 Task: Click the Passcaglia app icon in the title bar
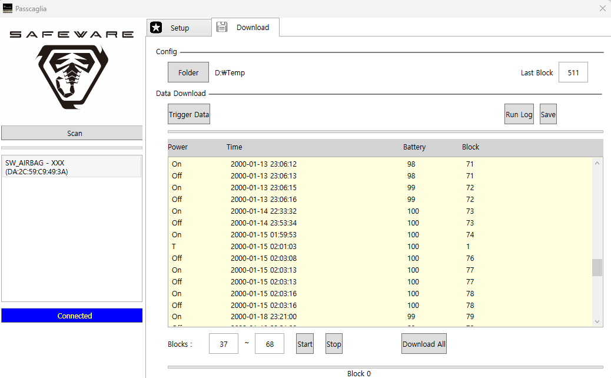(x=8, y=8)
